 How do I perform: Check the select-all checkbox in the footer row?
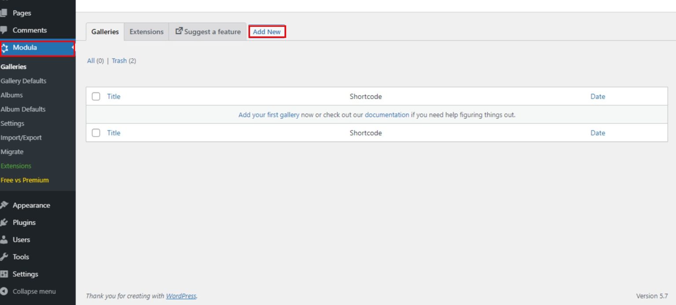[x=96, y=133]
